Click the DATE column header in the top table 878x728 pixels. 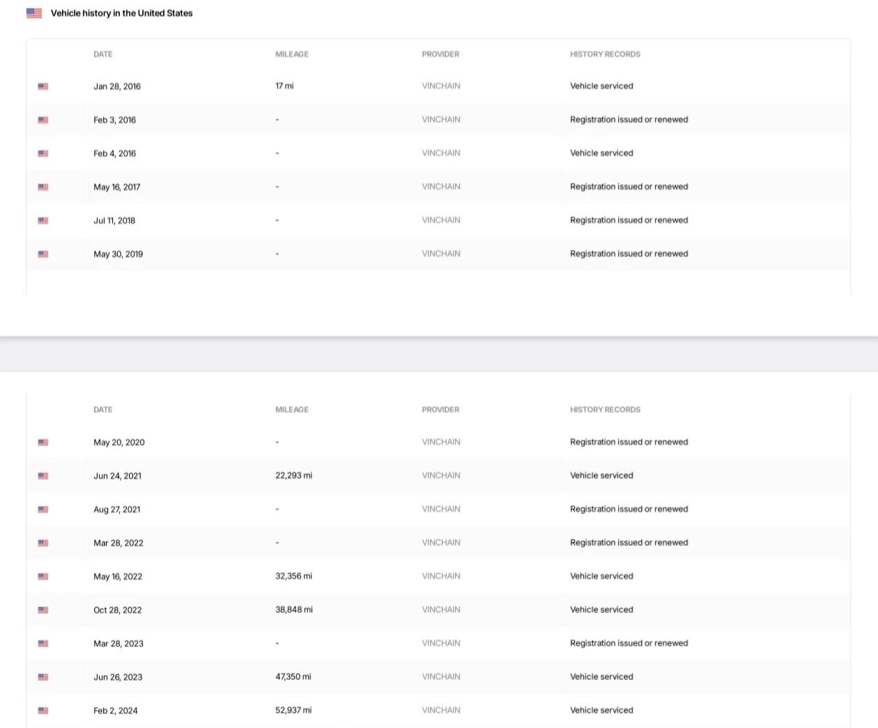[x=103, y=54]
